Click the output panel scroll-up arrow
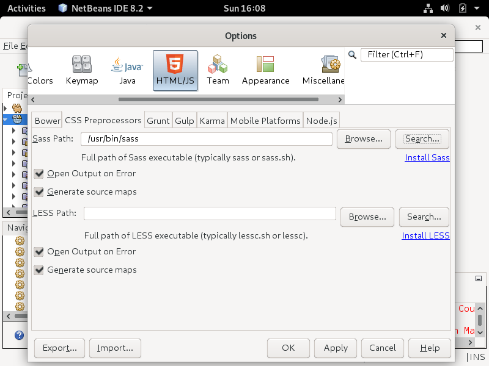Image resolution: width=489 pixels, height=366 pixels. coord(480,309)
